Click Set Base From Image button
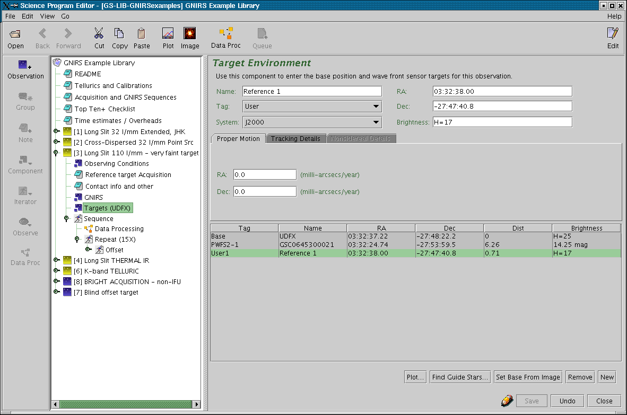The image size is (627, 415). [x=528, y=377]
